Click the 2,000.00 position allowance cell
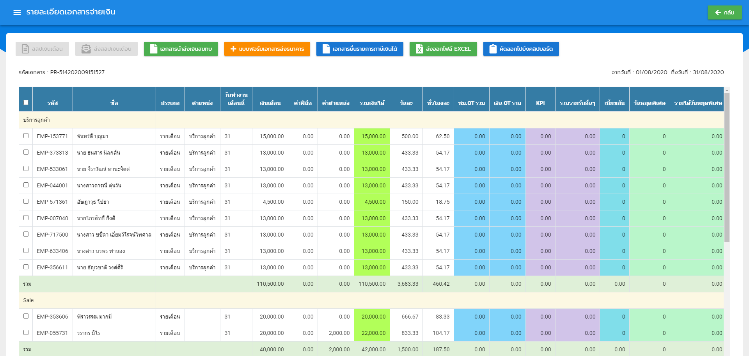The image size is (749, 356). tap(336, 333)
